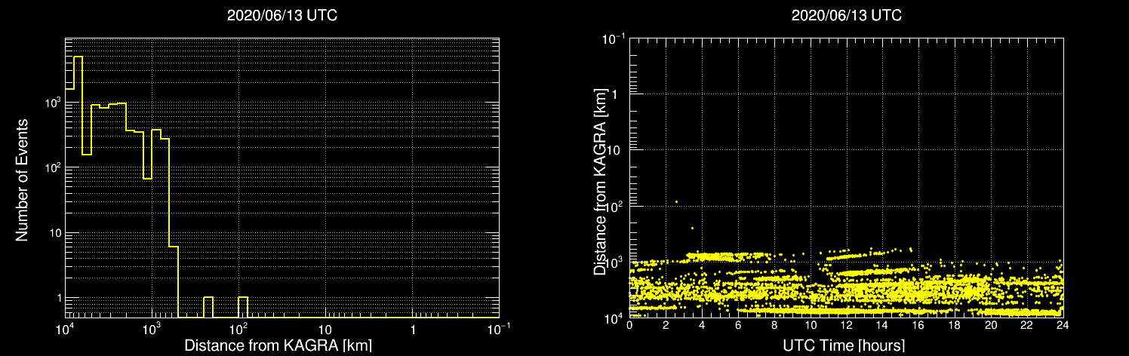This screenshot has height=356, width=1129.
Task: Click the "14" hour tick on UTC Time axis
Action: point(883,324)
